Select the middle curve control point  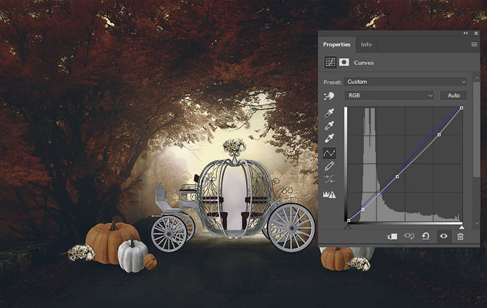[x=397, y=176]
